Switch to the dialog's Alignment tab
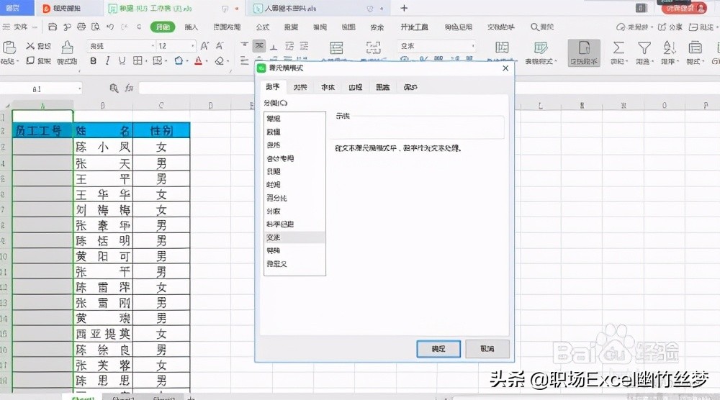This screenshot has height=400, width=720. (x=300, y=87)
